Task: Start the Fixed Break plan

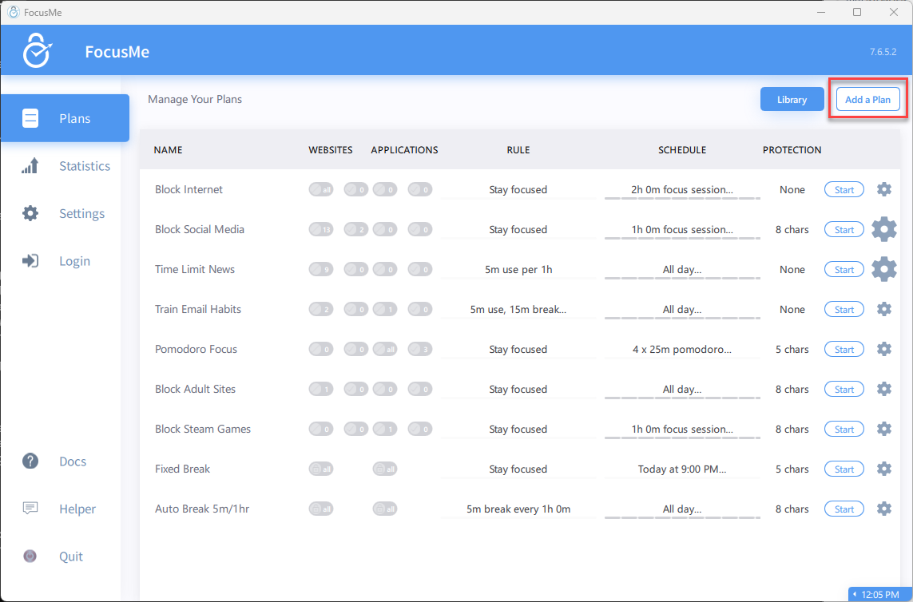Action: (x=844, y=469)
